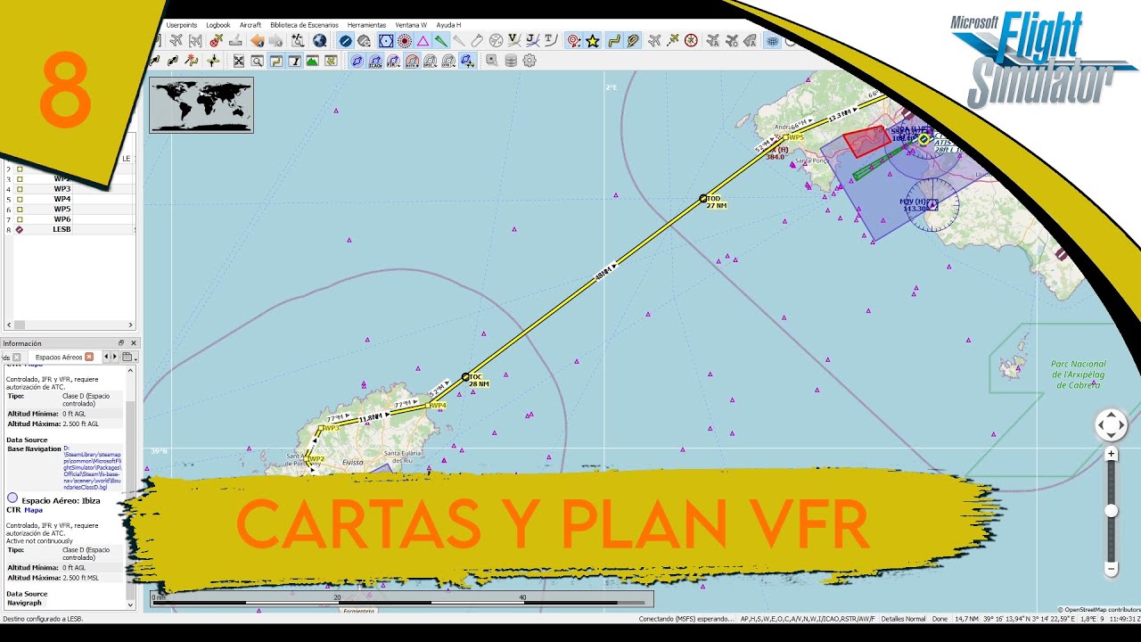Click the back navigation arrow icon
The image size is (1141, 642).
click(x=258, y=40)
